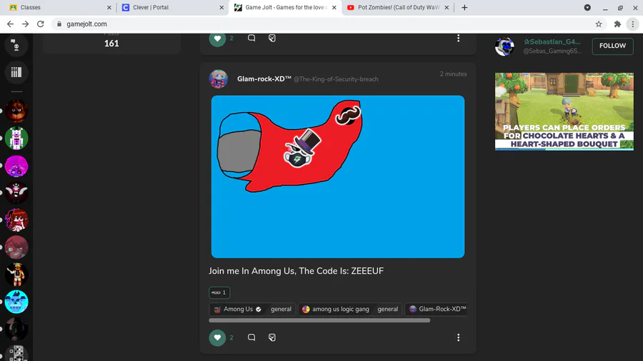Image resolution: width=643 pixels, height=361 pixels.
Task: Open Sebastian_G4 profile avatar
Action: pos(504,46)
